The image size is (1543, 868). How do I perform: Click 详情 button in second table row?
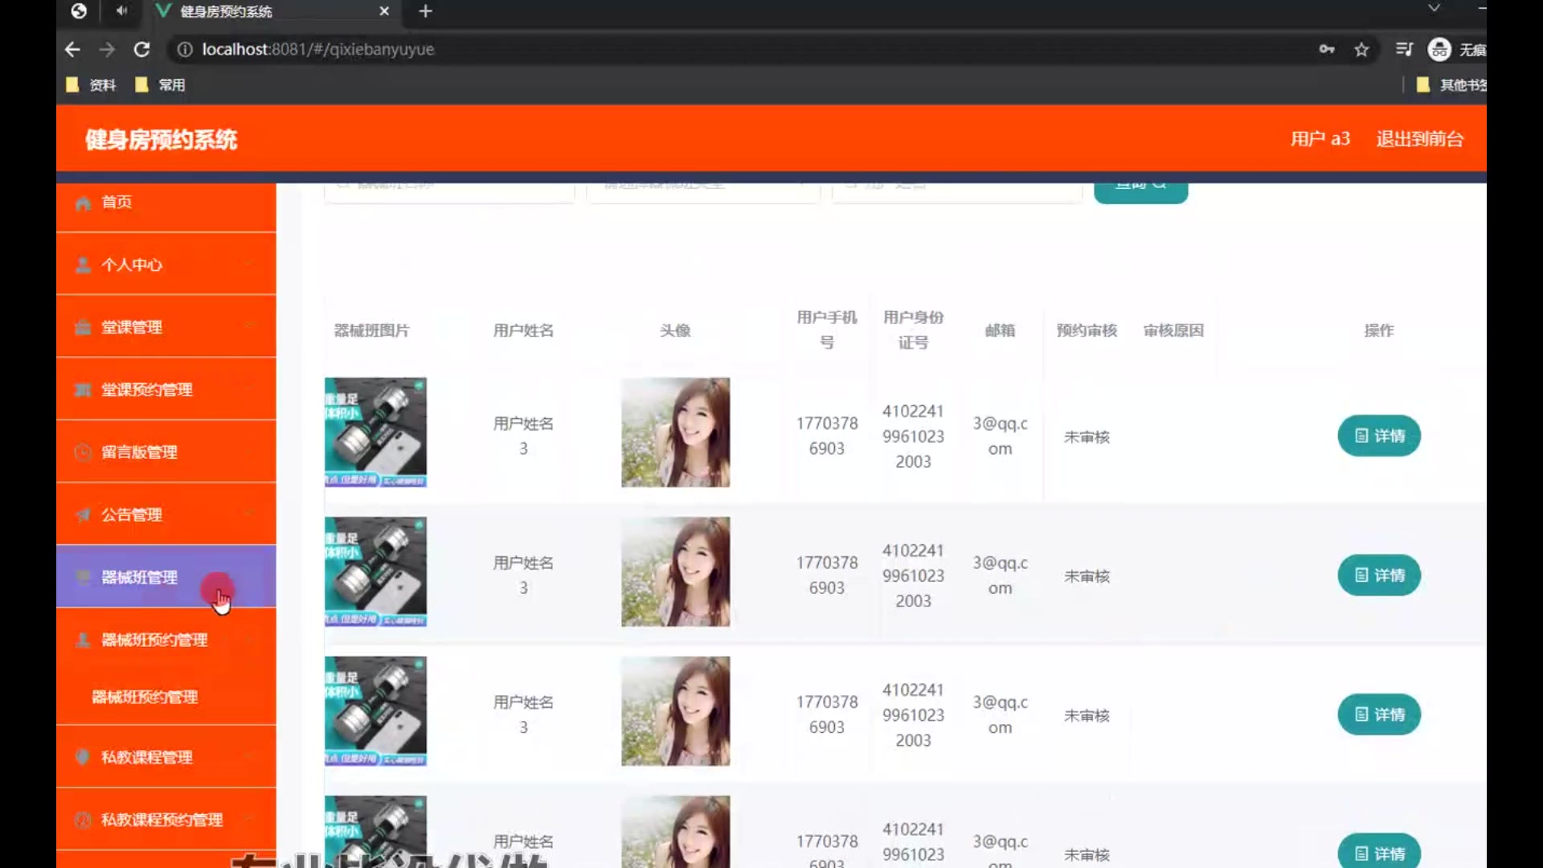[1379, 575]
